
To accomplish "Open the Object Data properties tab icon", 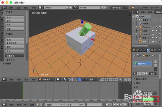I will [144, 50].
